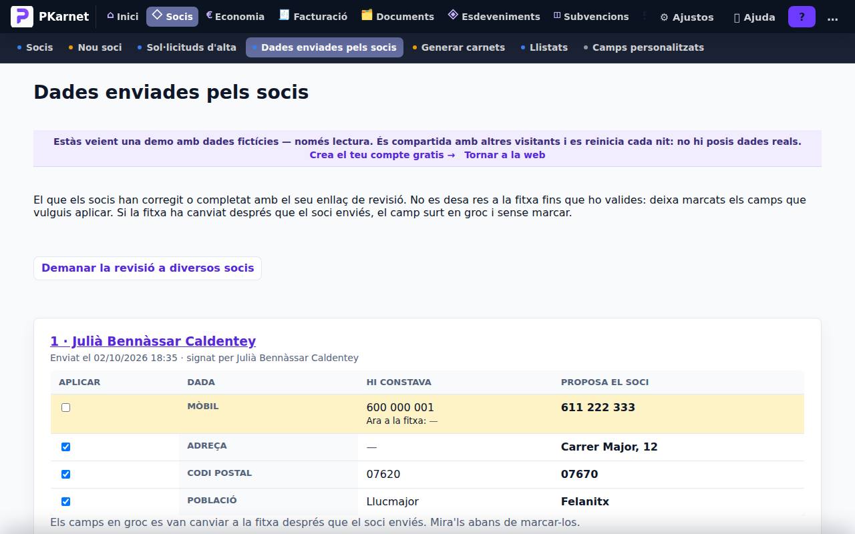Click proposed address 'Carrer Major, 12'
The height and width of the screenshot is (534, 855).
click(x=609, y=447)
